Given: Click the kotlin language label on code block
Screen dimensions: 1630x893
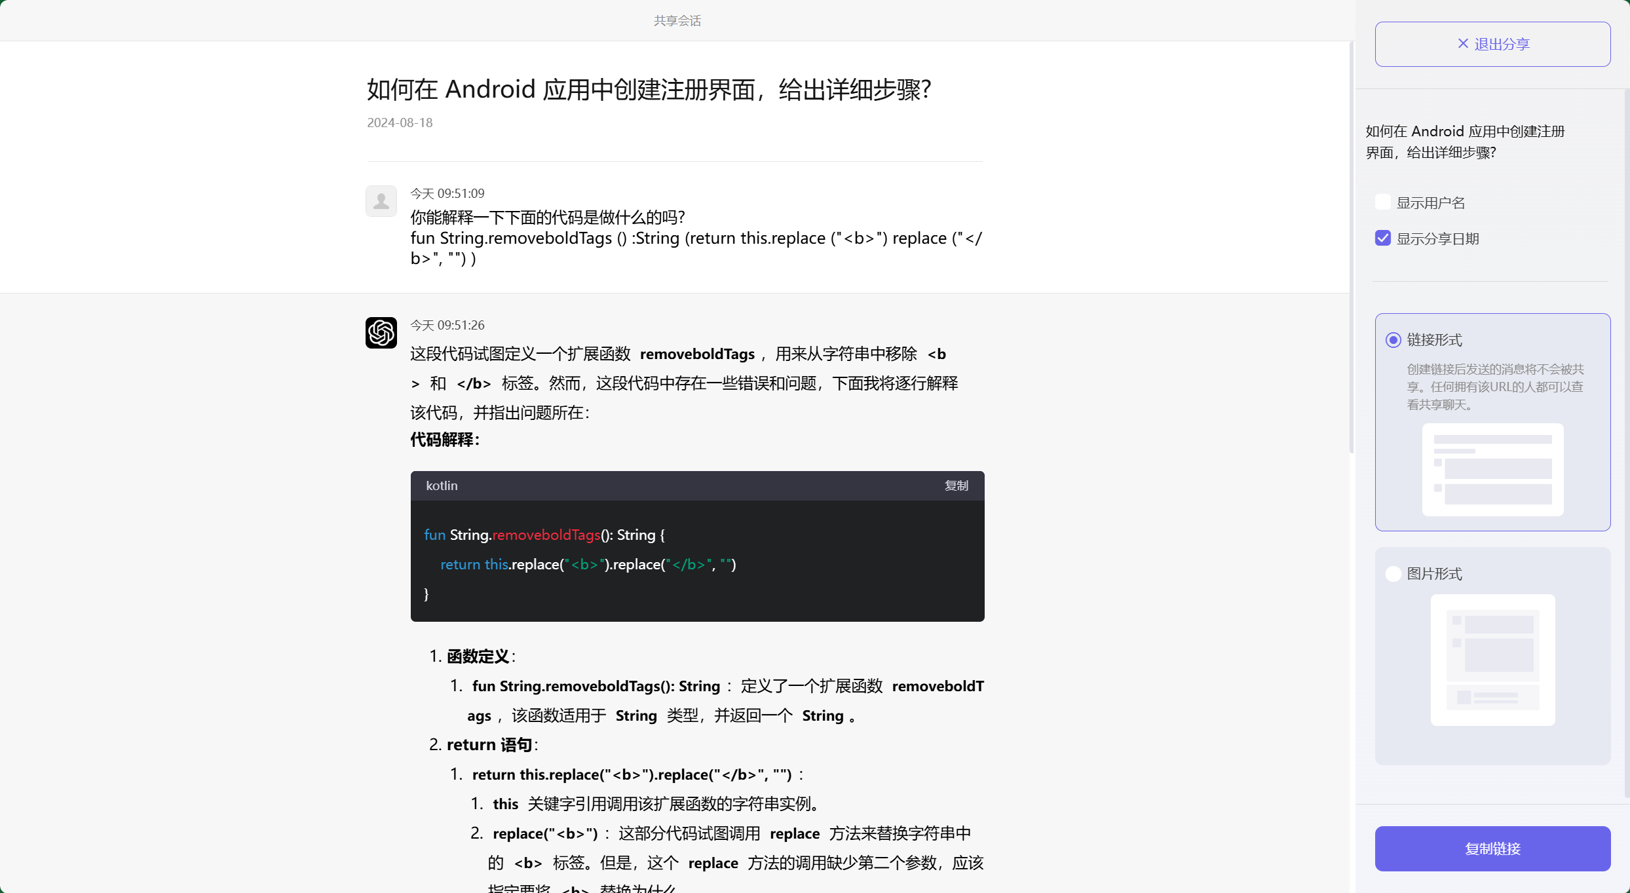Looking at the screenshot, I should [442, 485].
